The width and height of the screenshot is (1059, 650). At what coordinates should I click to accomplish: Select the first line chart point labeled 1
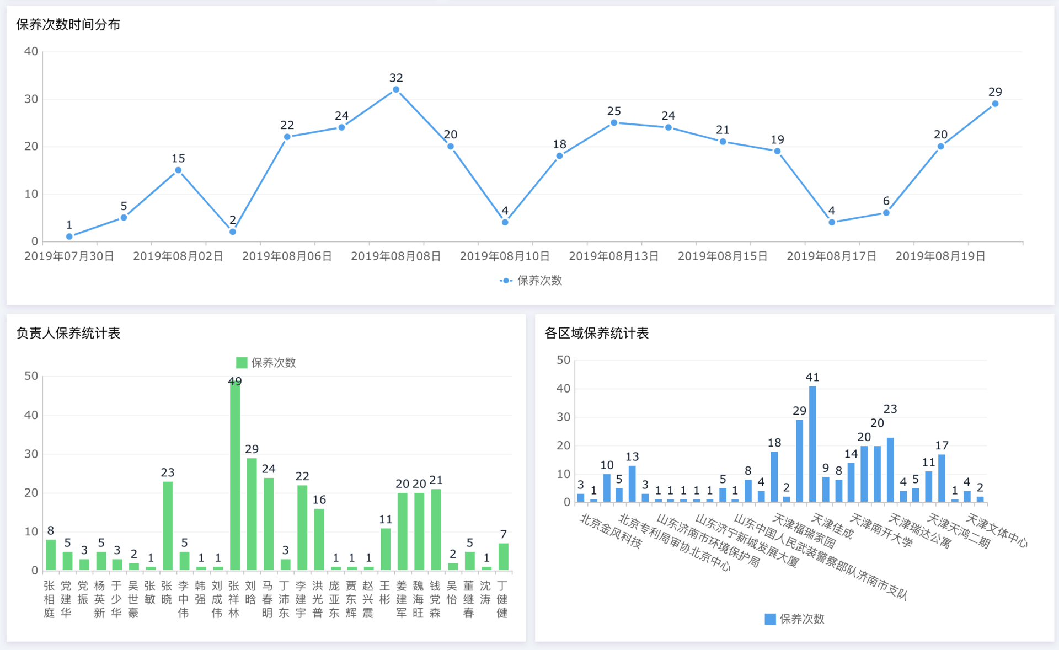coord(69,237)
